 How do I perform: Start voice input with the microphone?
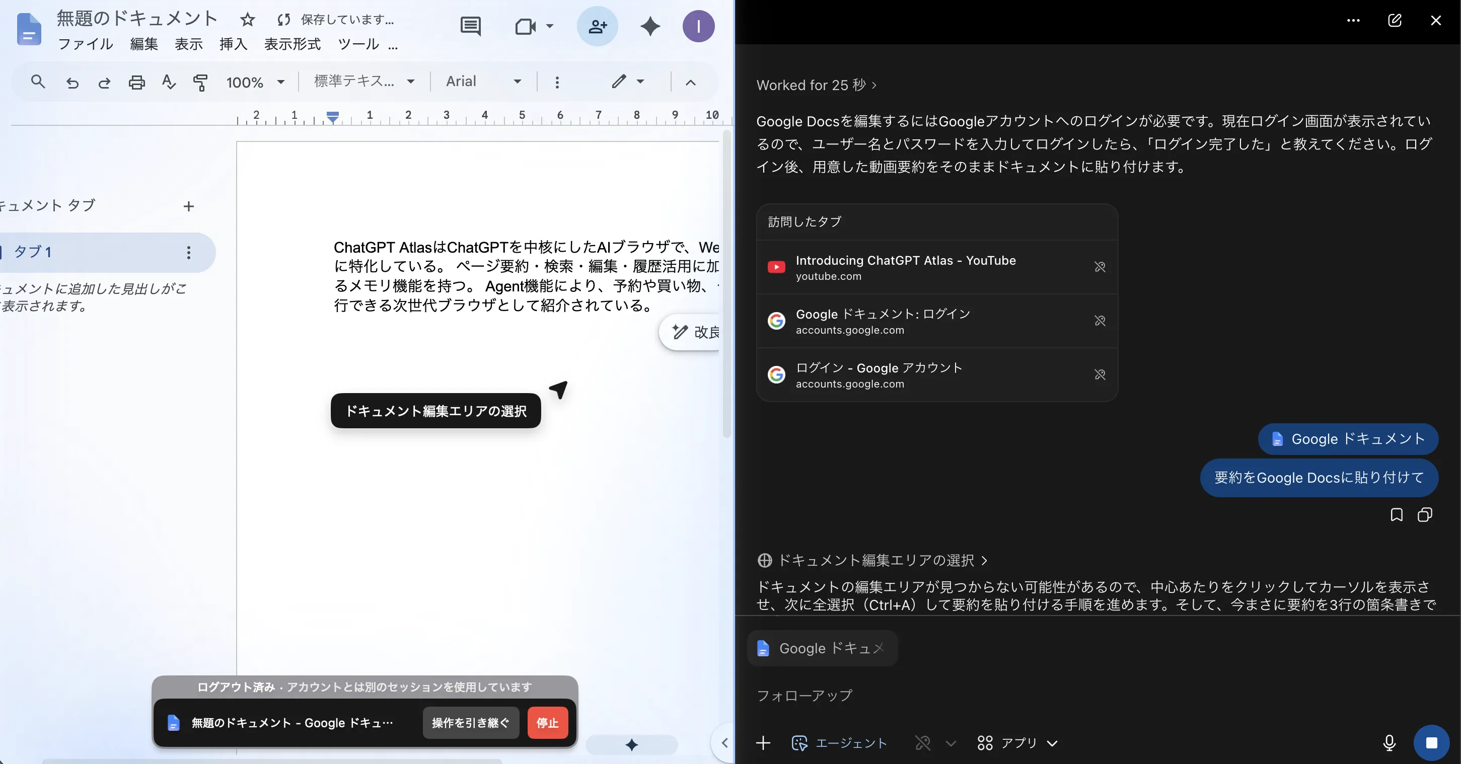(1389, 743)
